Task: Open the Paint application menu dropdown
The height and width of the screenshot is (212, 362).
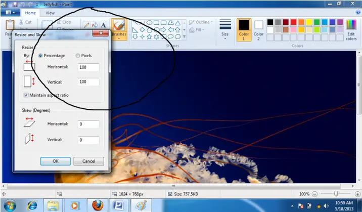Action: (10, 13)
